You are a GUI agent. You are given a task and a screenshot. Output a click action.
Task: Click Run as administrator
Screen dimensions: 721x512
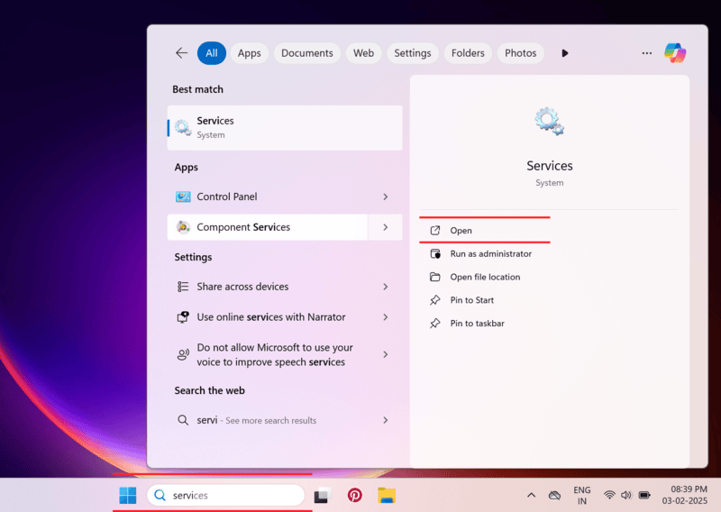[x=490, y=254]
